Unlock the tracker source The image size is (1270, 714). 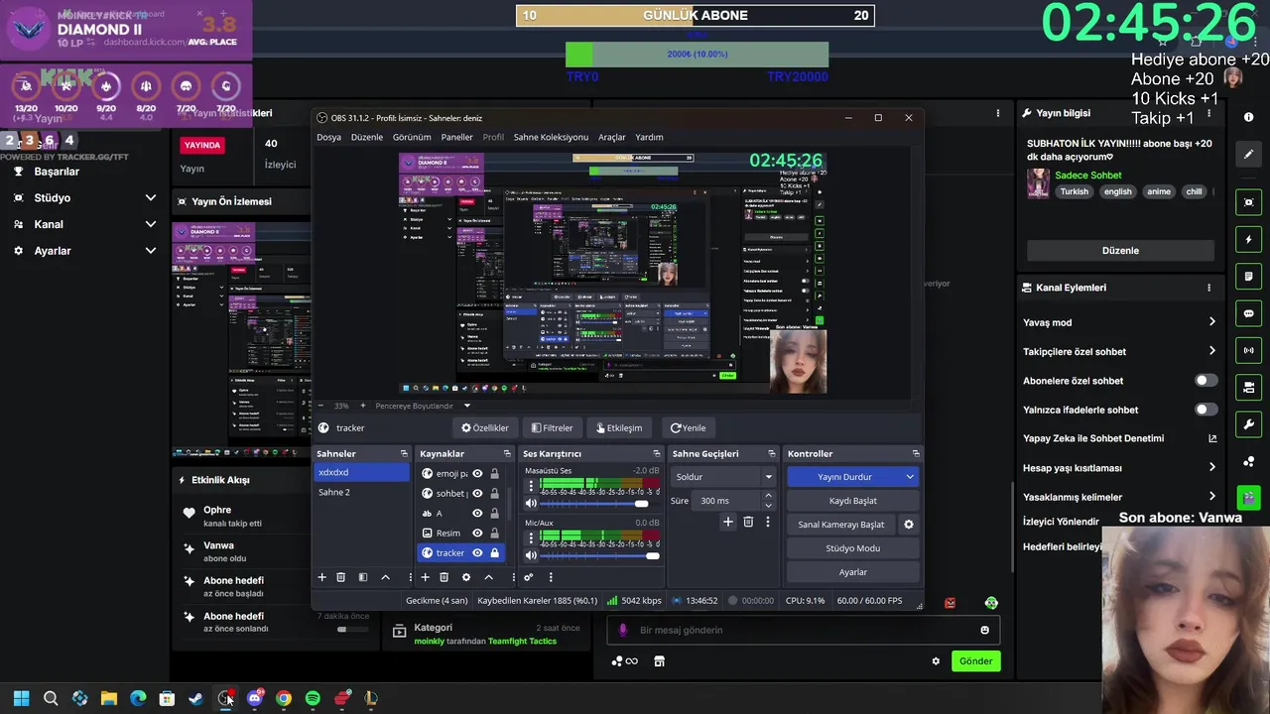click(x=494, y=552)
